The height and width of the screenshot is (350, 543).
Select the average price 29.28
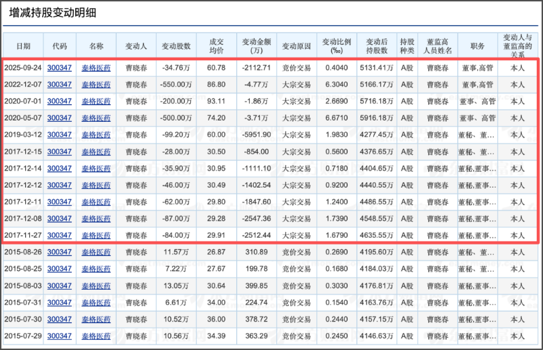click(217, 219)
